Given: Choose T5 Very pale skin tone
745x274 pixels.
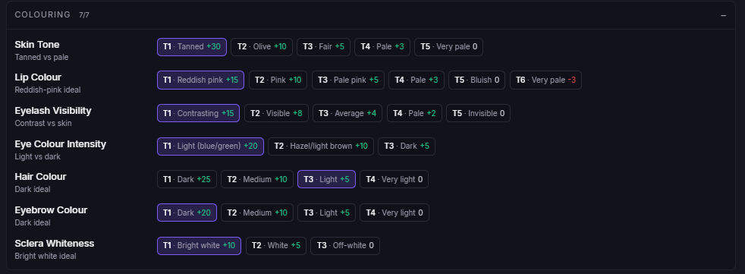Looking at the screenshot, I should pyautogui.click(x=448, y=47).
